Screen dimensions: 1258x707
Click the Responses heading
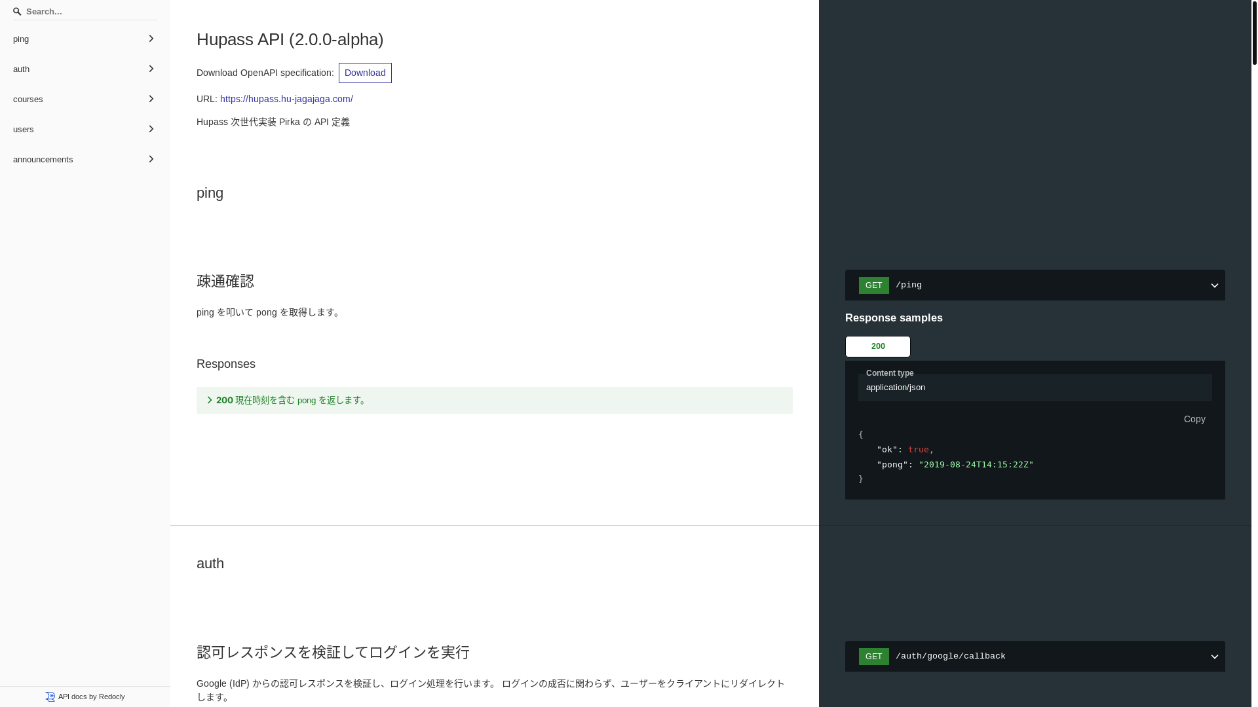click(x=226, y=364)
